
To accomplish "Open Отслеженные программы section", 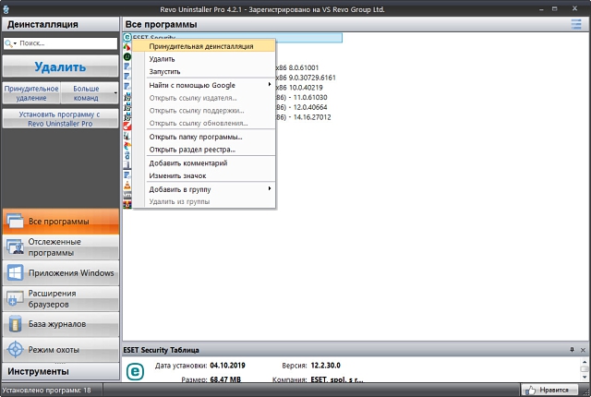I will pyautogui.click(x=61, y=247).
